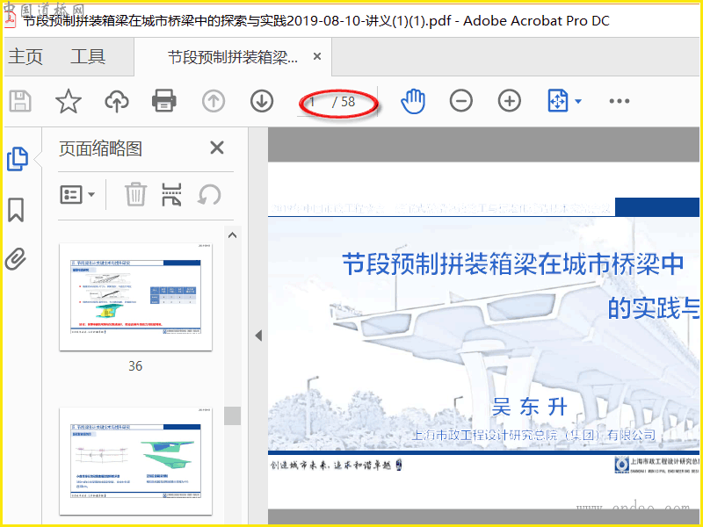Click the 页面缩略图 panel title
703x527 pixels.
click(x=100, y=148)
